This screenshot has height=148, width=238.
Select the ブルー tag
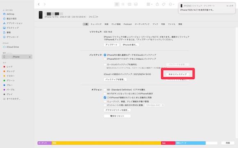point(8,85)
